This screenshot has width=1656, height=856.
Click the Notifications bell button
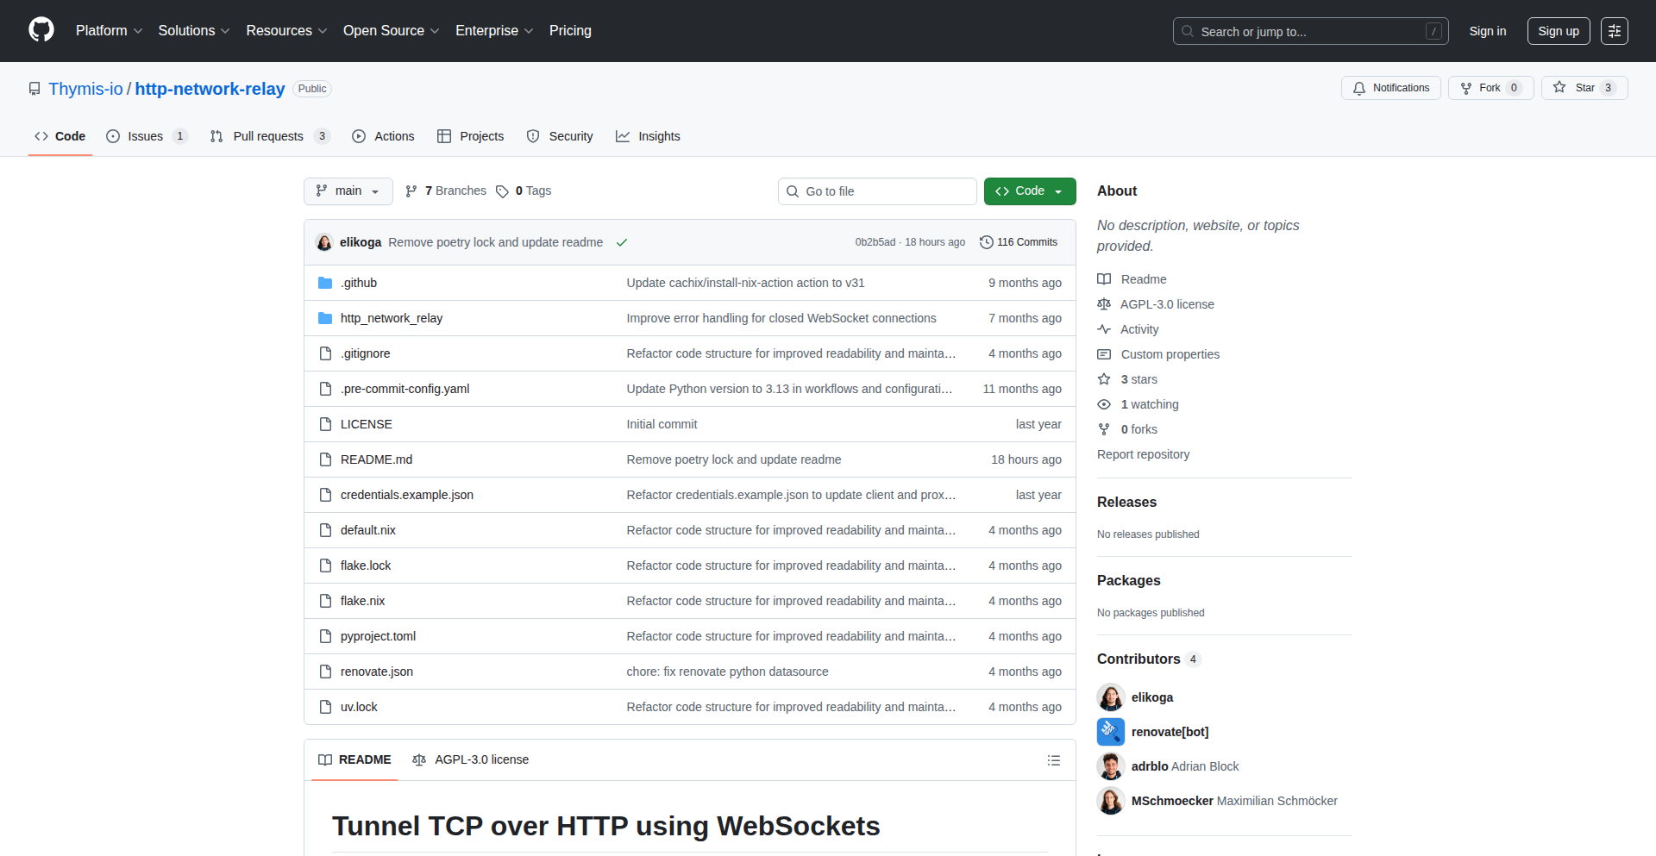coord(1390,88)
